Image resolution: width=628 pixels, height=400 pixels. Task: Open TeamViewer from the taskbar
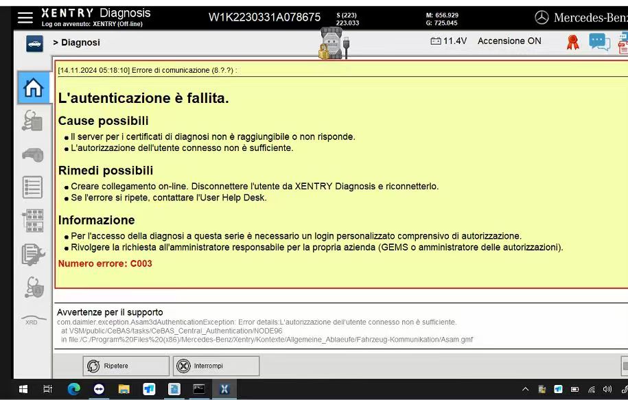pyautogui.click(x=99, y=389)
